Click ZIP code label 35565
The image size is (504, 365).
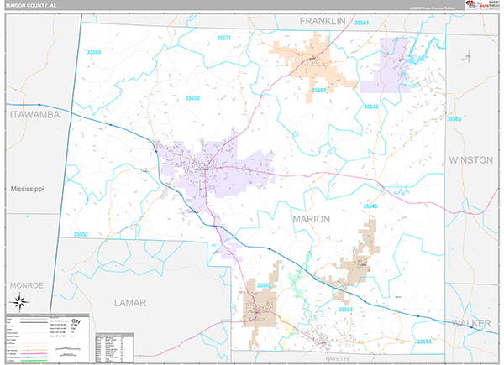[x=454, y=119]
